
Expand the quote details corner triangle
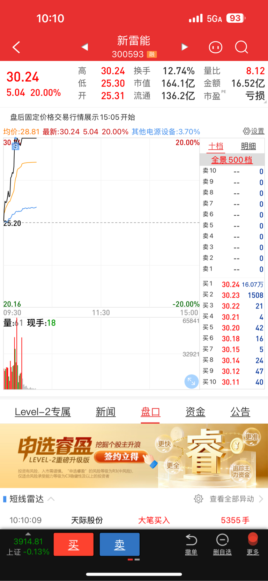[265, 102]
